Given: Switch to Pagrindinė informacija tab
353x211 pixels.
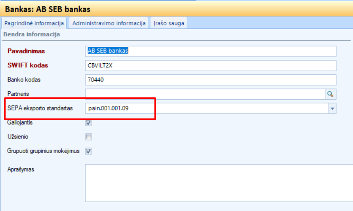Looking at the screenshot, I should (34, 23).
